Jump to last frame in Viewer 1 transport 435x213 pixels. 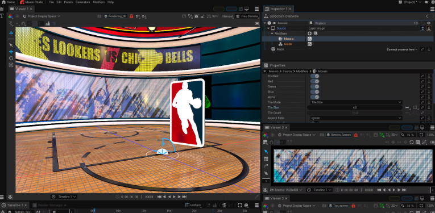(184, 197)
